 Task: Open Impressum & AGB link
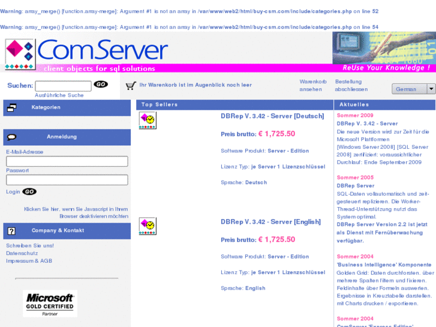[29, 261]
